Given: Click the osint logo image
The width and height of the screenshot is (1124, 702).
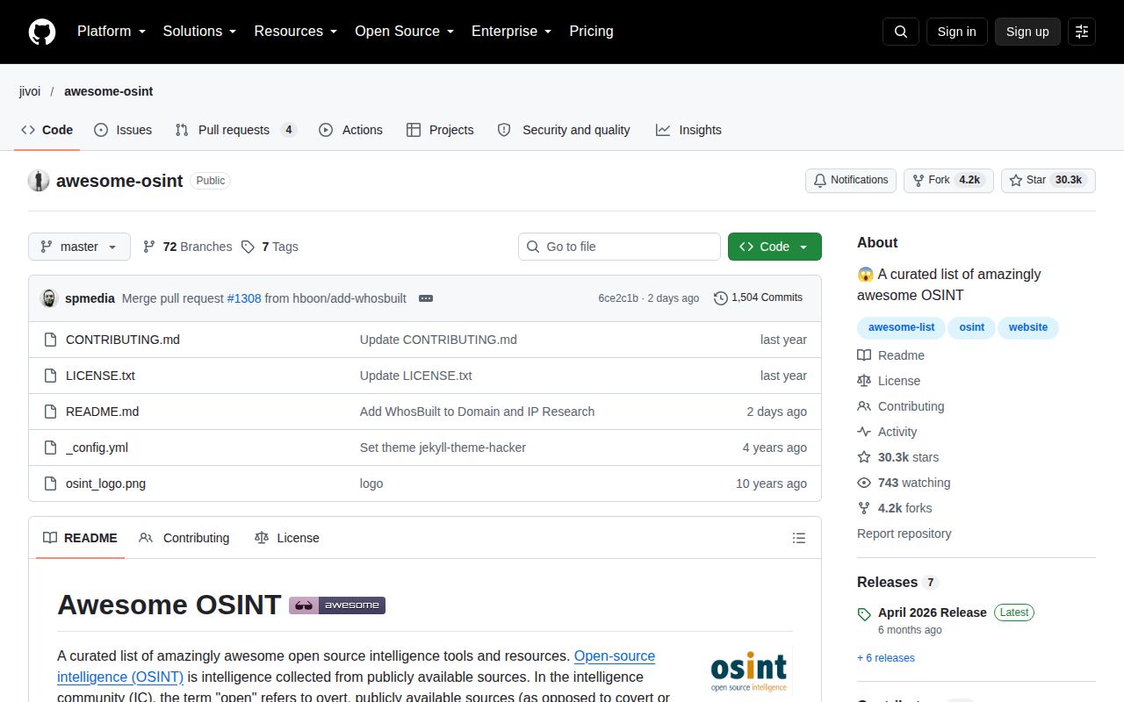Looking at the screenshot, I should (749, 673).
